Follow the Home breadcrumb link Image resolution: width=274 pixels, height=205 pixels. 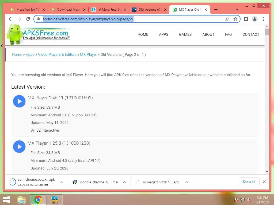[17, 54]
